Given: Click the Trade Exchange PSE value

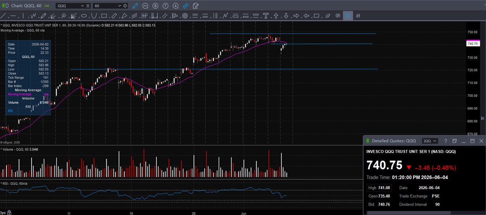Looking at the screenshot, I should pos(436,196).
